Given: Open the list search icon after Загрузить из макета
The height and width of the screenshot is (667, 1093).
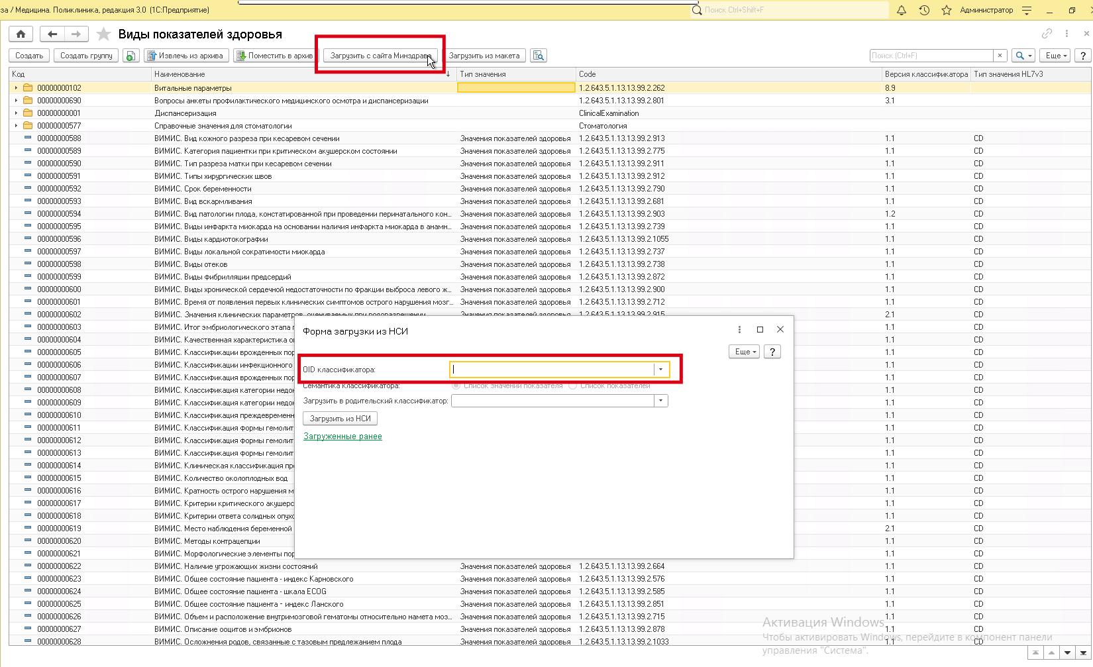Looking at the screenshot, I should click(539, 56).
